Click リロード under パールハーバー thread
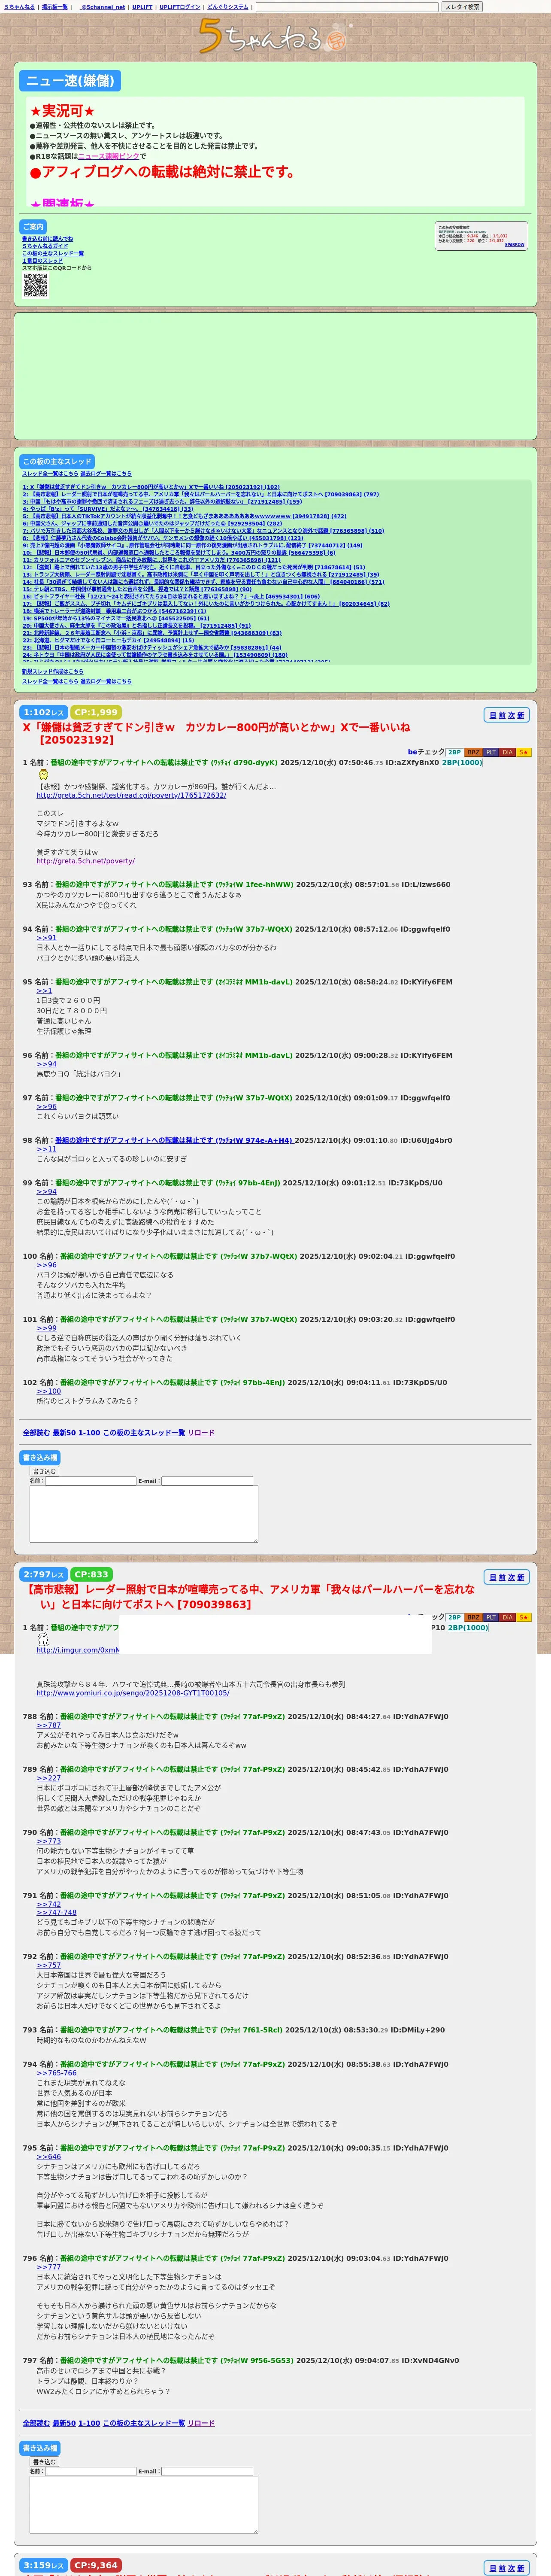This screenshot has height=2576, width=551. click(x=201, y=2423)
